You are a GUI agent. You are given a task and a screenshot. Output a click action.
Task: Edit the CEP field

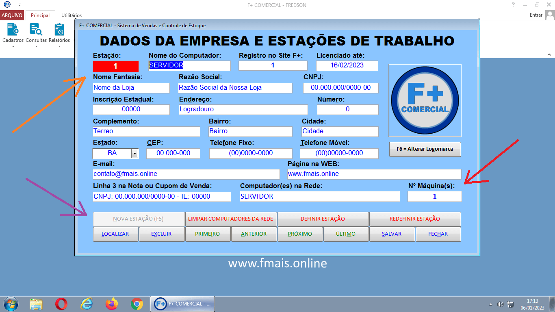[173, 154]
